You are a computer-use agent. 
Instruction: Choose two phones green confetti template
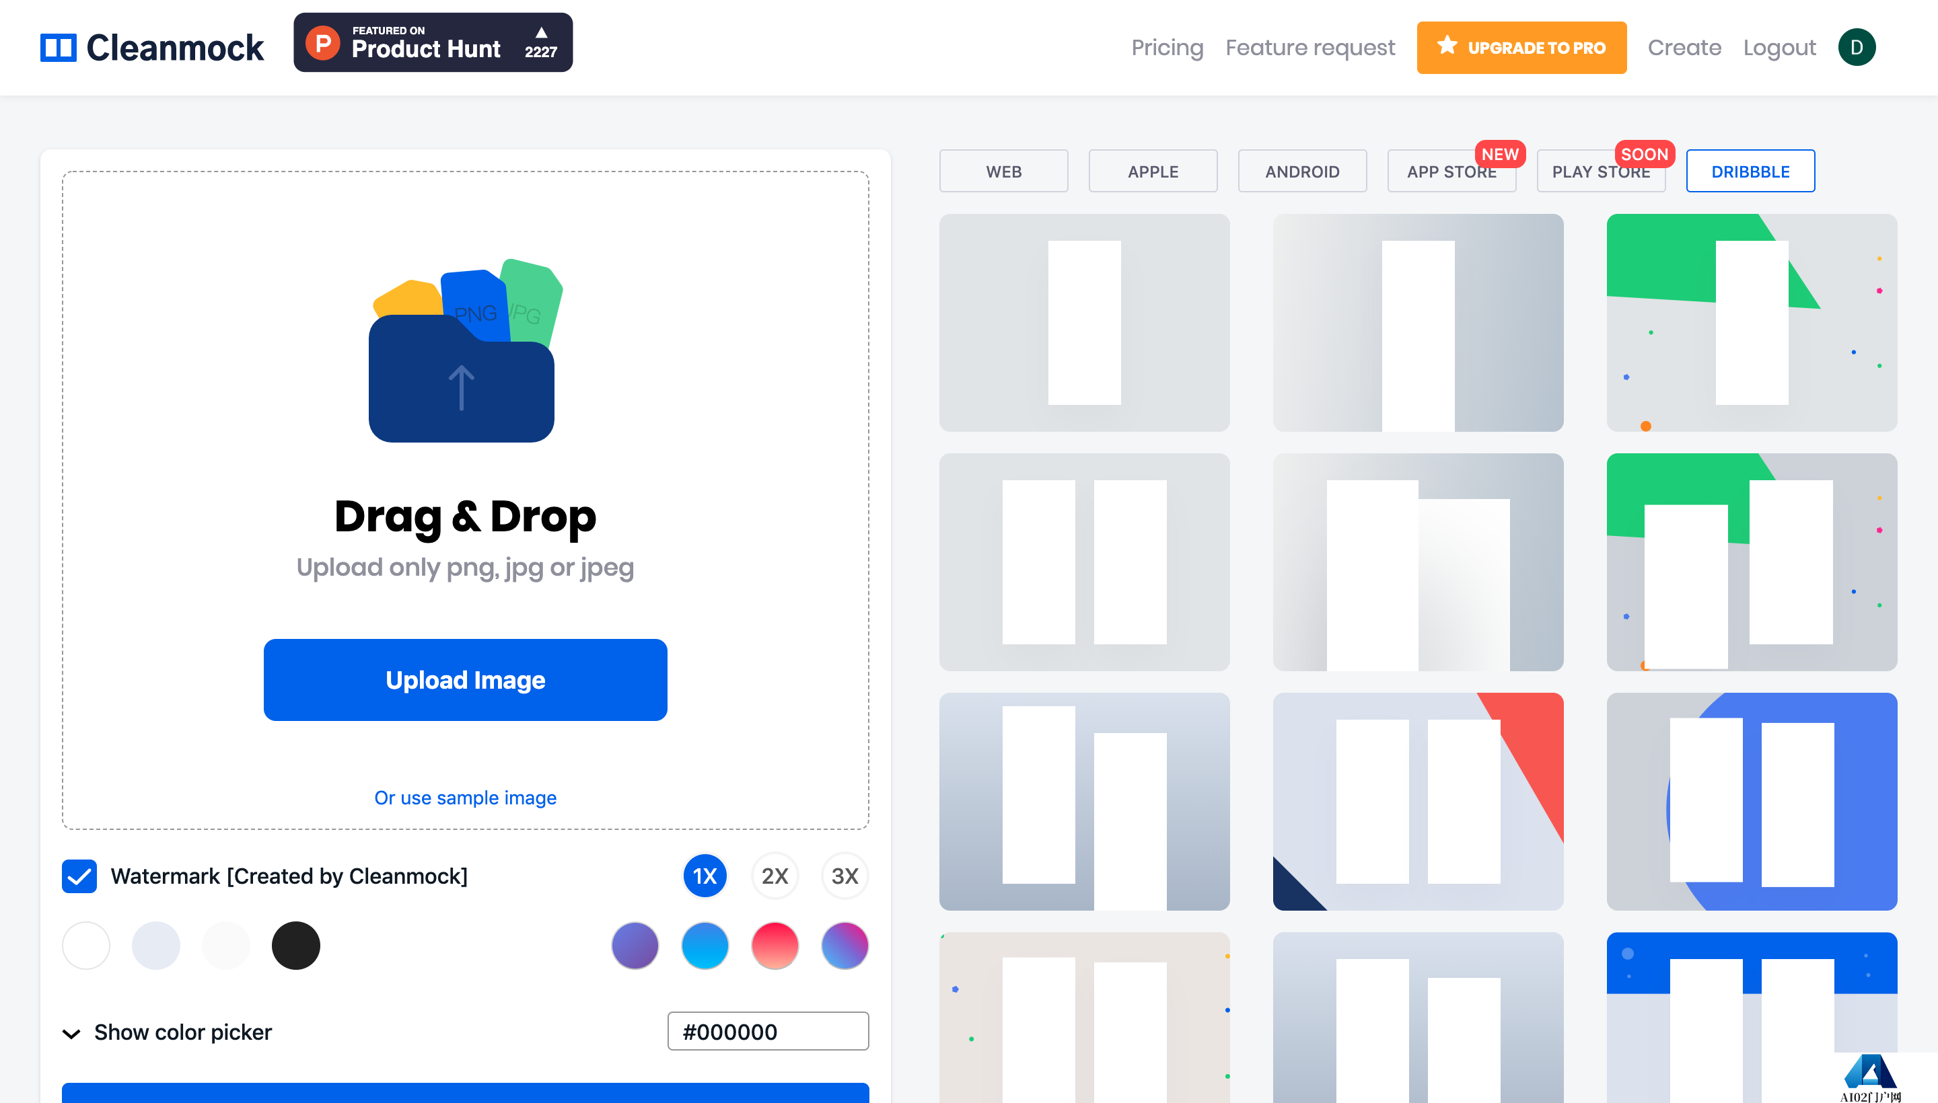point(1752,562)
